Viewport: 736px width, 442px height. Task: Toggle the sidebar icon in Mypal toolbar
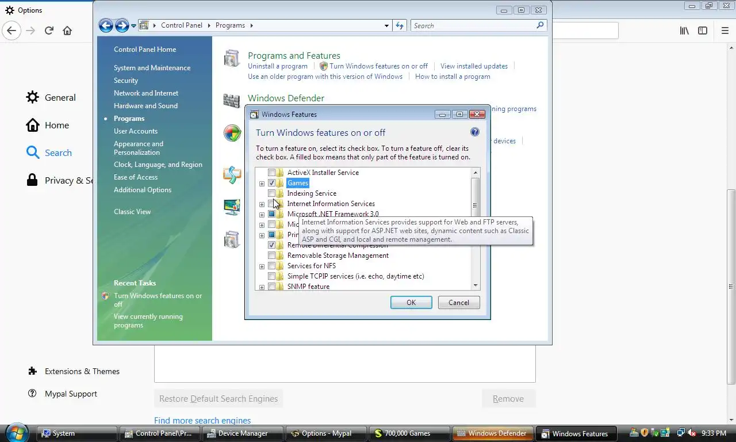703,31
